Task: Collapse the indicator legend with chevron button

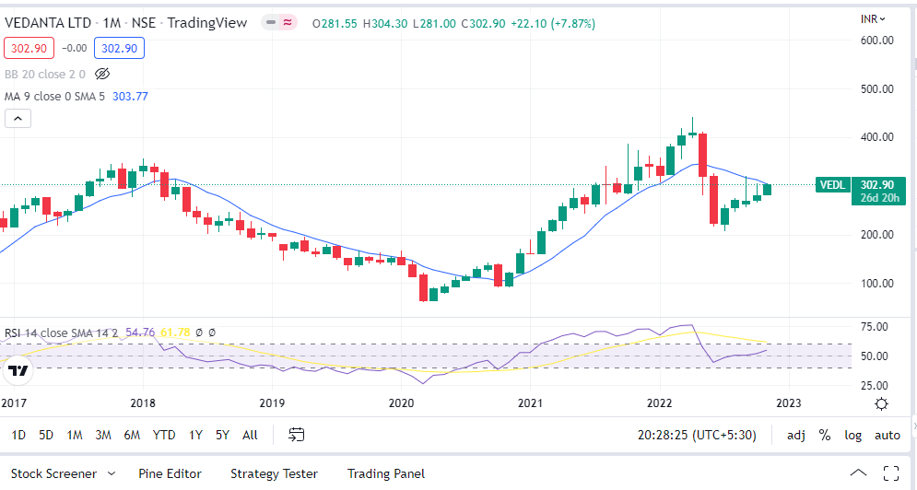Action: [18, 119]
